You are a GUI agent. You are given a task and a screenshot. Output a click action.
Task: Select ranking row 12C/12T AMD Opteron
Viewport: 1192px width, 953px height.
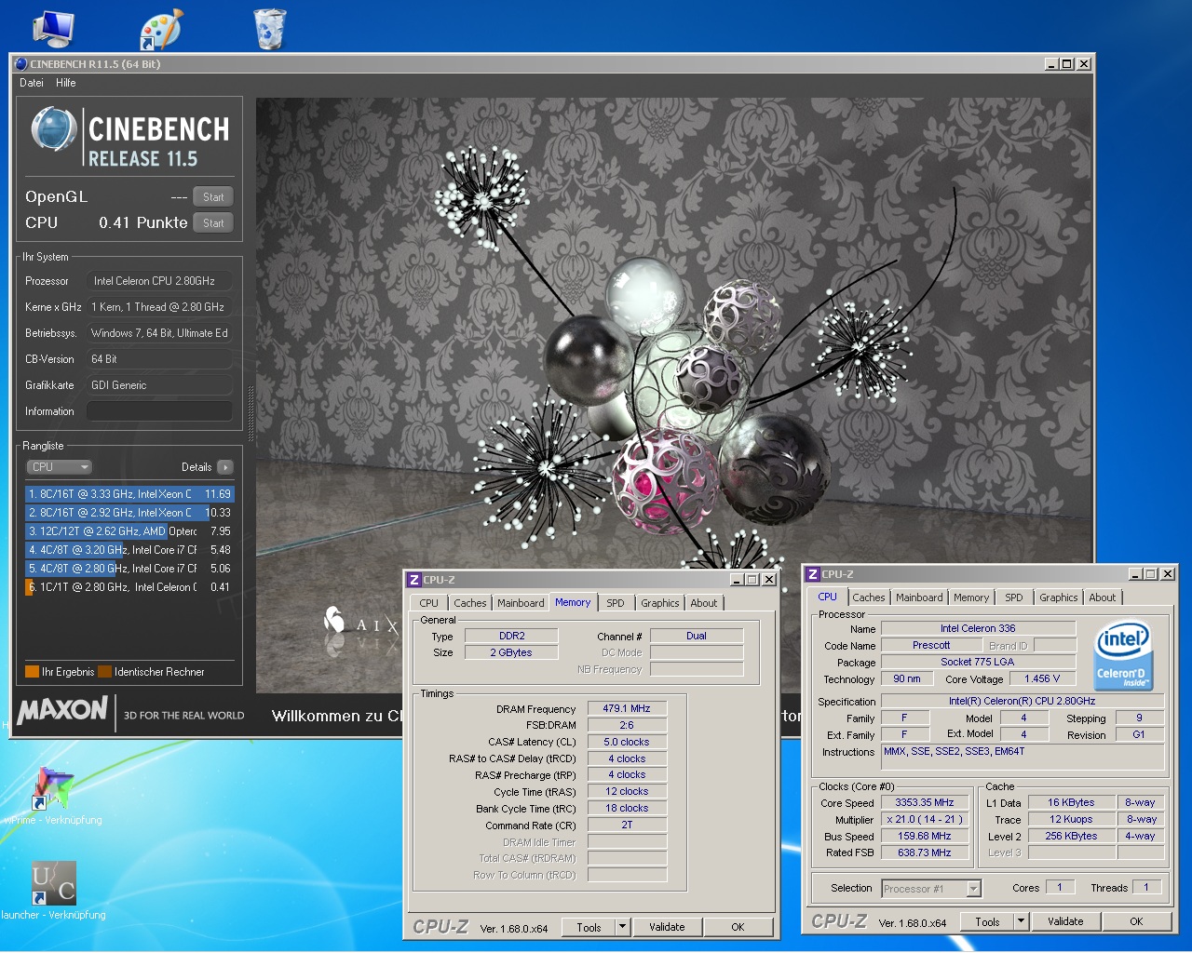(x=129, y=531)
